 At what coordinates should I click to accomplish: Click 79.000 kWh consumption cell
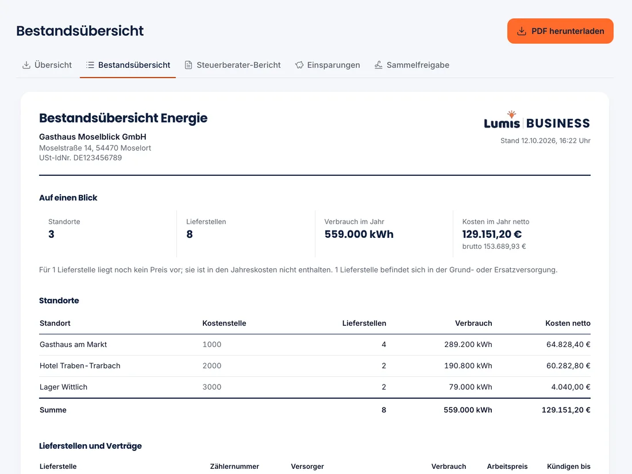point(471,387)
